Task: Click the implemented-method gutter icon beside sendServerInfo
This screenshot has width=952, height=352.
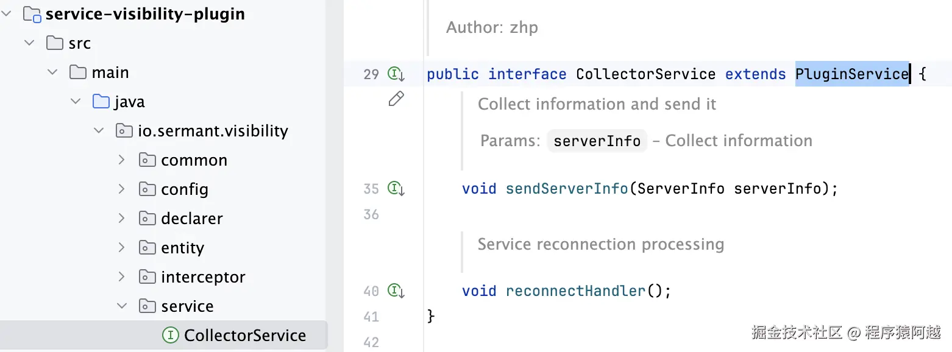Action: point(396,189)
